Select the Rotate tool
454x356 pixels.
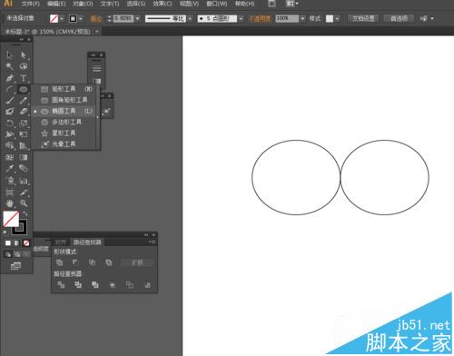[10, 124]
